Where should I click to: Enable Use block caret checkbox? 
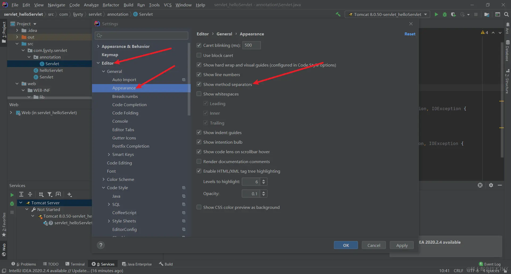click(x=199, y=55)
